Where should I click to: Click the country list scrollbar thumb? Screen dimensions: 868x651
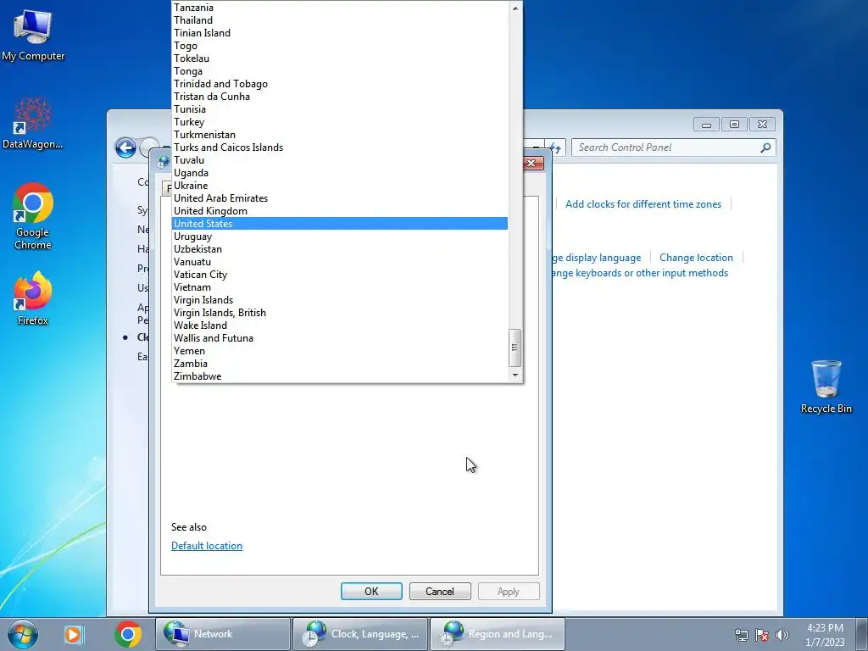[515, 348]
